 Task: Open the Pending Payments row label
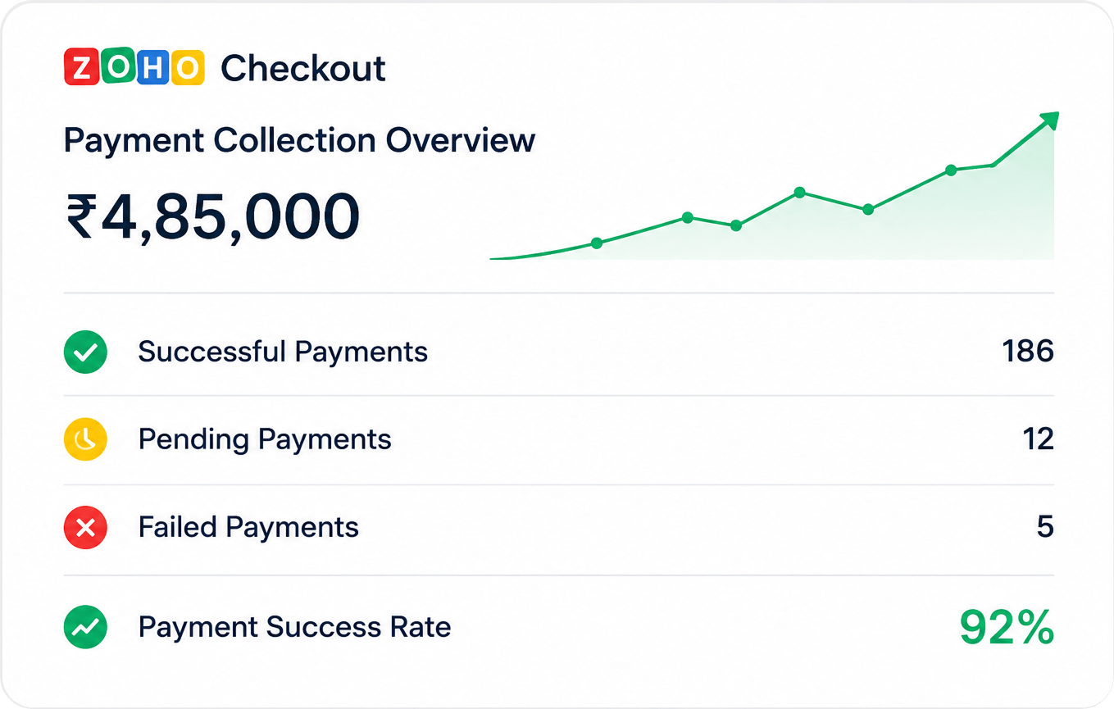click(x=265, y=439)
